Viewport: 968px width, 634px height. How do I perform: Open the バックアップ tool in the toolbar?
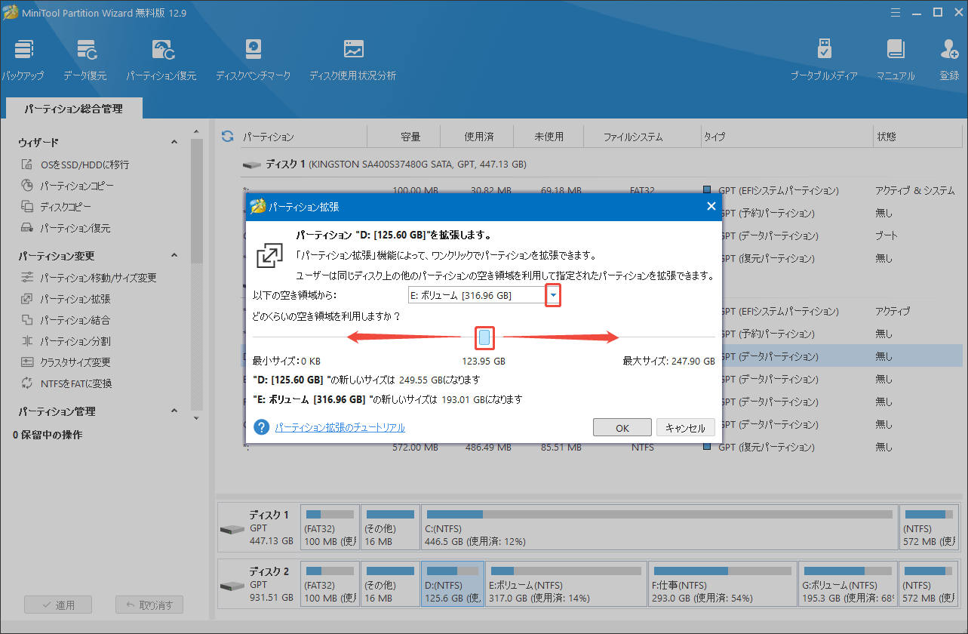[x=23, y=60]
